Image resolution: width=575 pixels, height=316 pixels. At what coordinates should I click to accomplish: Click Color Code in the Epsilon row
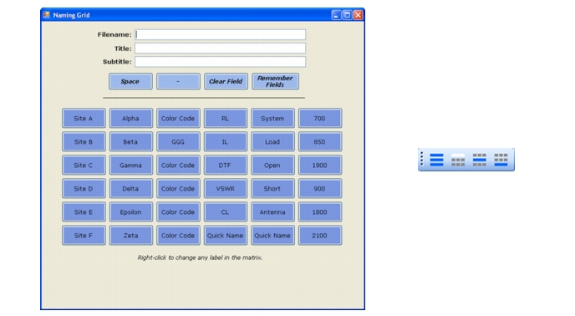(178, 212)
